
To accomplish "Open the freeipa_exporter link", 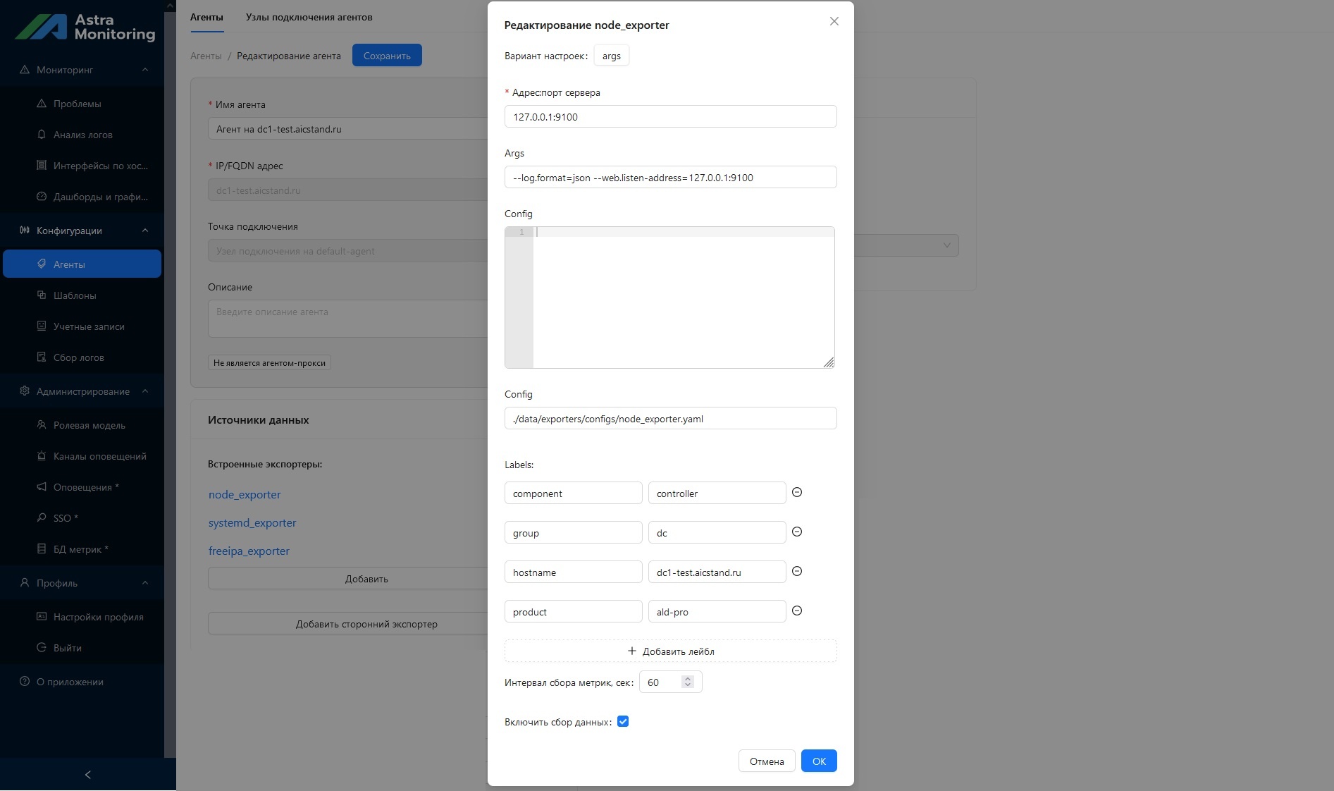I will tap(249, 551).
